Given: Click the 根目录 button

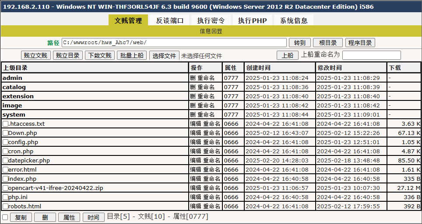Looking at the screenshot, I should pos(328,43).
